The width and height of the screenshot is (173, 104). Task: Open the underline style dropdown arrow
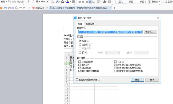click(39, 2)
